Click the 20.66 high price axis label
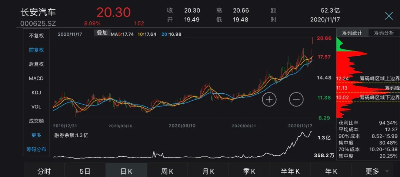The width and height of the screenshot is (400, 177). tap(324, 38)
